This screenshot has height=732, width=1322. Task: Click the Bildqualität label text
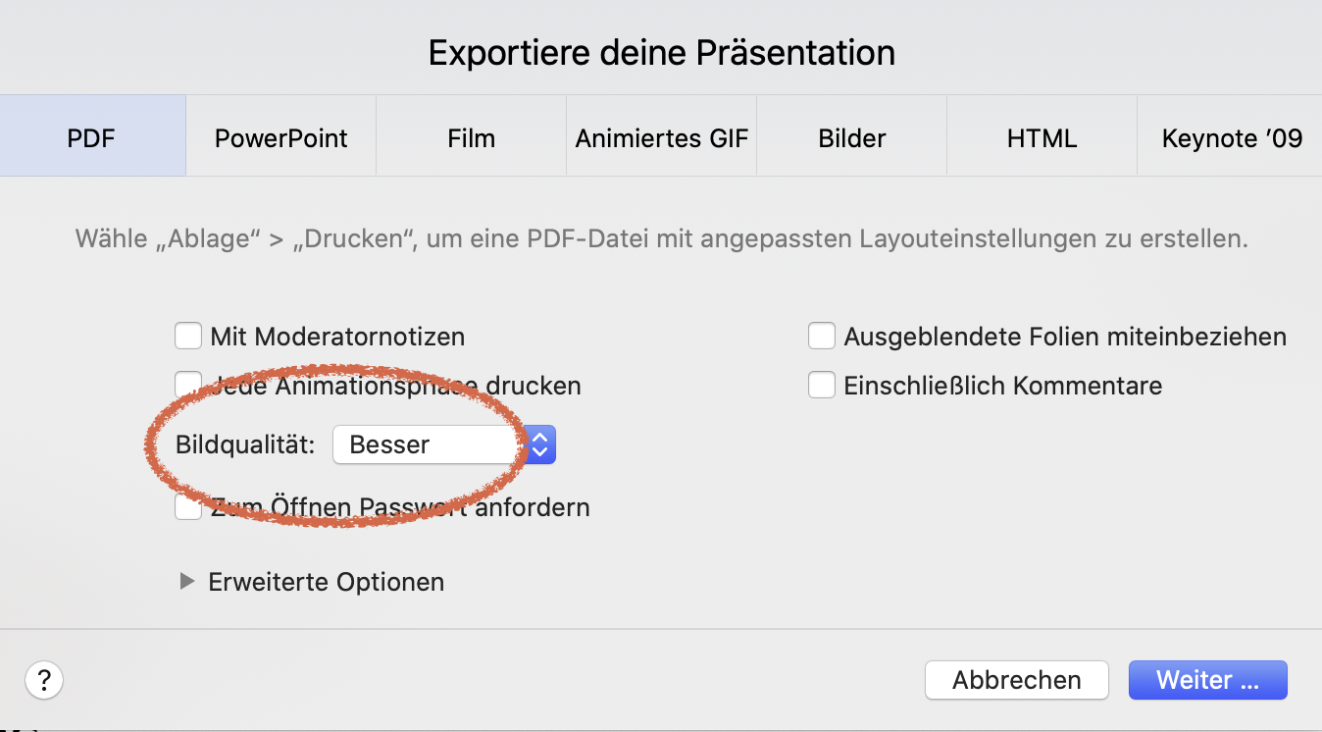click(x=245, y=444)
